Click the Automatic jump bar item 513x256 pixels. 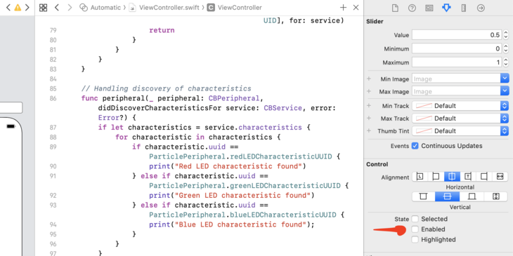click(x=100, y=8)
